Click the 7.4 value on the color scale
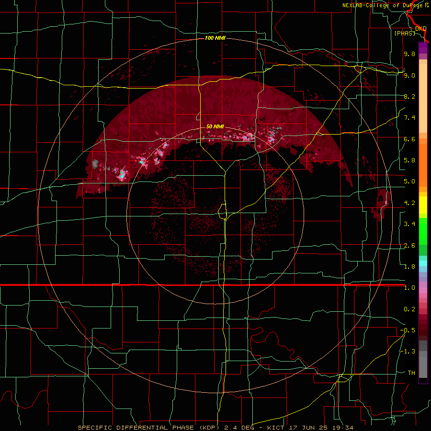Image resolution: width=431 pixels, height=431 pixels. click(x=409, y=117)
